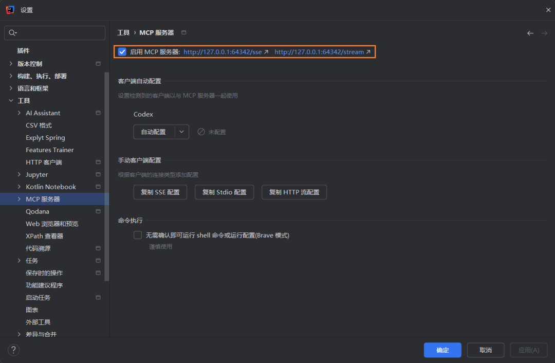The width and height of the screenshot is (555, 363).
Task: Expand the Jupyter tree node
Action: click(x=19, y=175)
